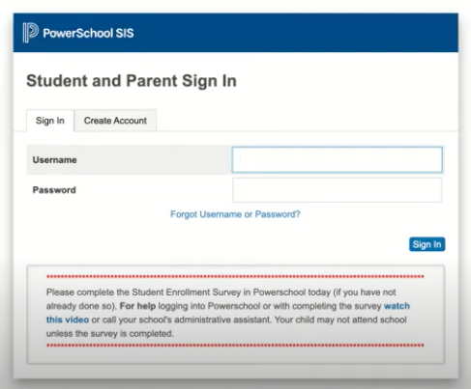Follow the bold "watch" link in the notice

coord(397,306)
